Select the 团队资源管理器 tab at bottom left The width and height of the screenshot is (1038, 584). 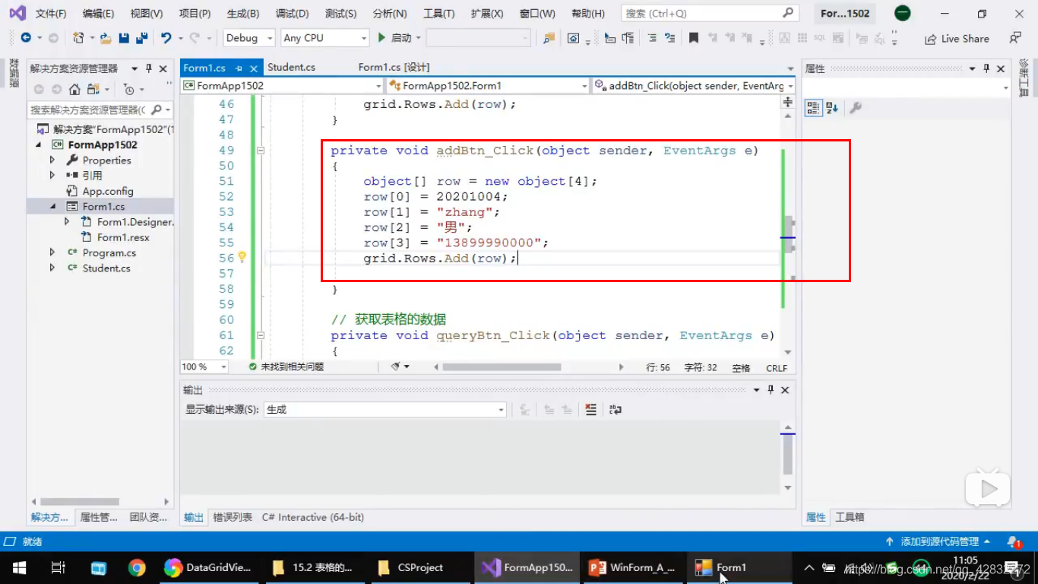point(148,517)
